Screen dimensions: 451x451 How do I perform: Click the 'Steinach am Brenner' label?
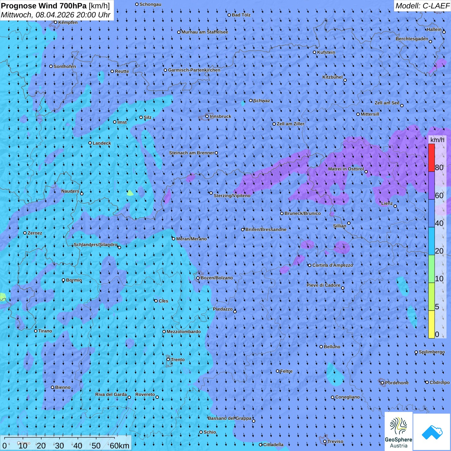192,153
